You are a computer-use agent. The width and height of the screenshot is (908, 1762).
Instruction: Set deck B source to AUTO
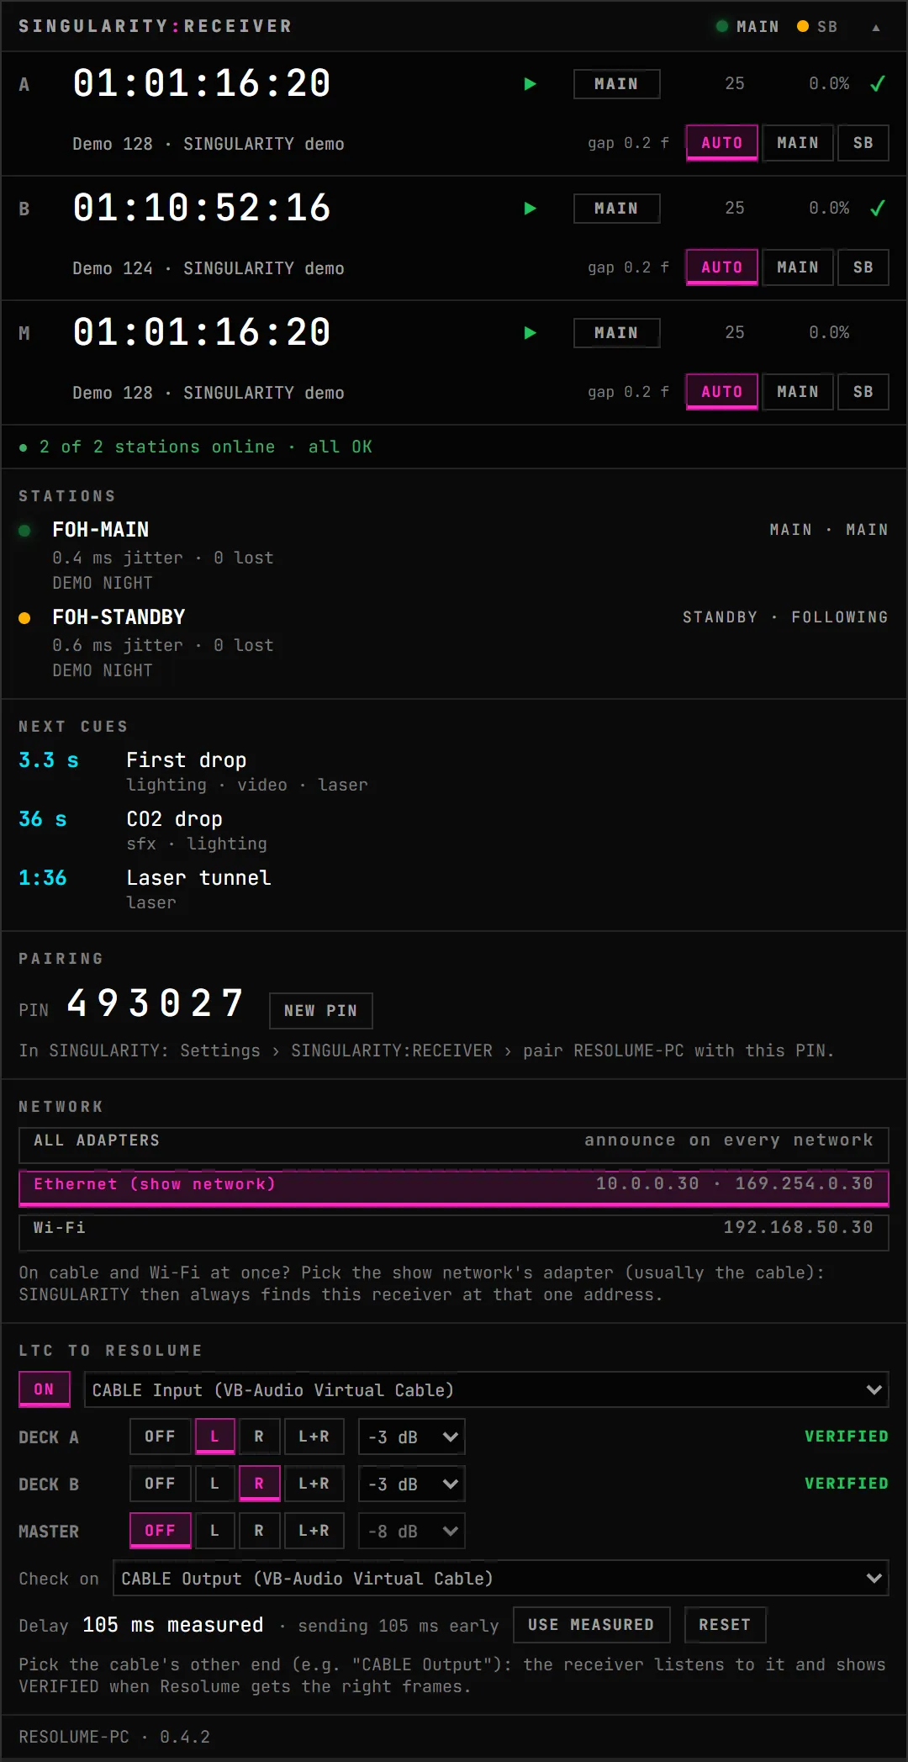coord(722,267)
